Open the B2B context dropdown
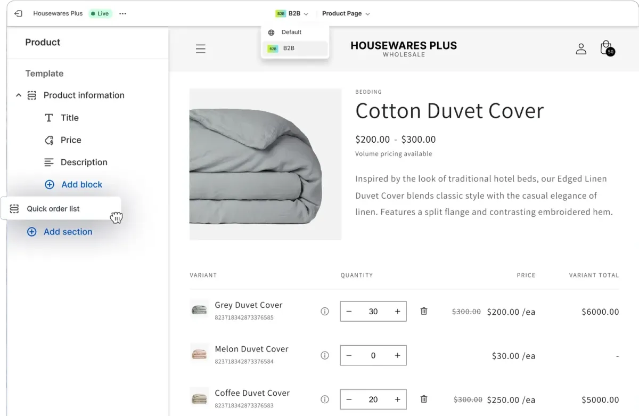 292,13
